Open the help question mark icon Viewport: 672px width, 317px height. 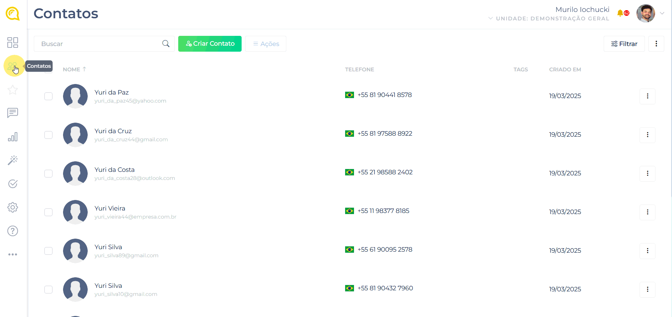[13, 231]
